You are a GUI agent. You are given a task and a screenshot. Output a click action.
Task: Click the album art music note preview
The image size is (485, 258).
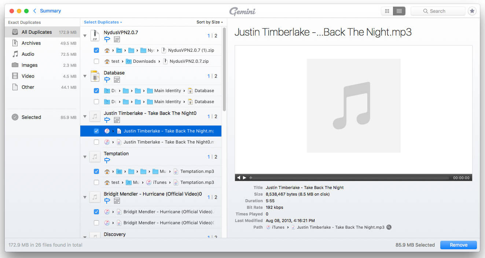pyautogui.click(x=353, y=106)
